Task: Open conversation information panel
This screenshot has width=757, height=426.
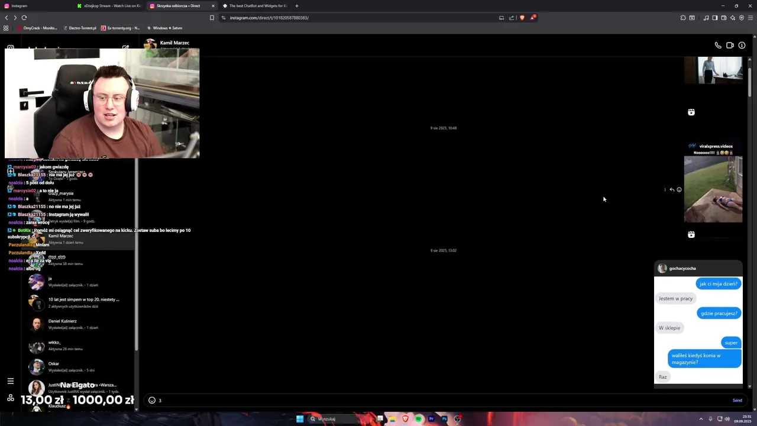Action: coord(742,45)
